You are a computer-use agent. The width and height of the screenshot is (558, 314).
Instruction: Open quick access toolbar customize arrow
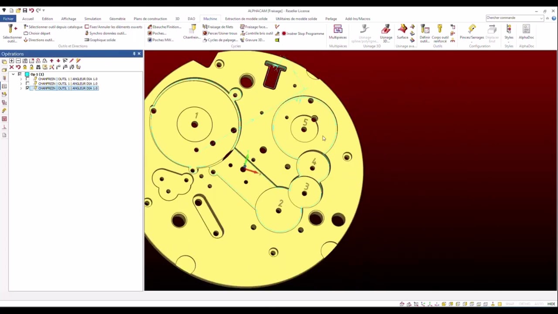[44, 10]
